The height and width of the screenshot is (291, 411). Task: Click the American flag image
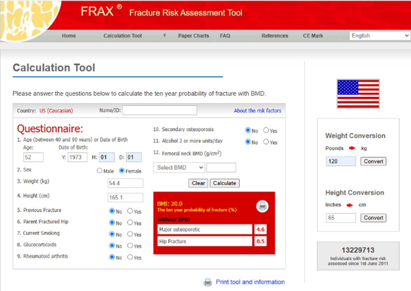pos(357,94)
